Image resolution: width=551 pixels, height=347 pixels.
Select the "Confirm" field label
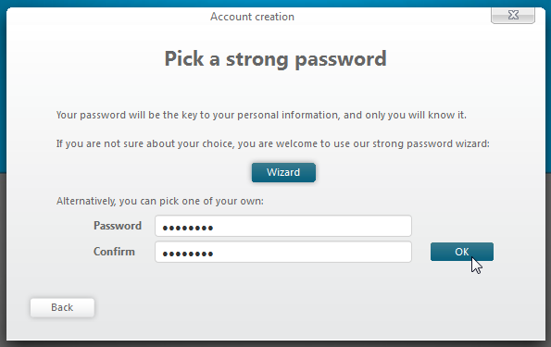pyautogui.click(x=114, y=252)
